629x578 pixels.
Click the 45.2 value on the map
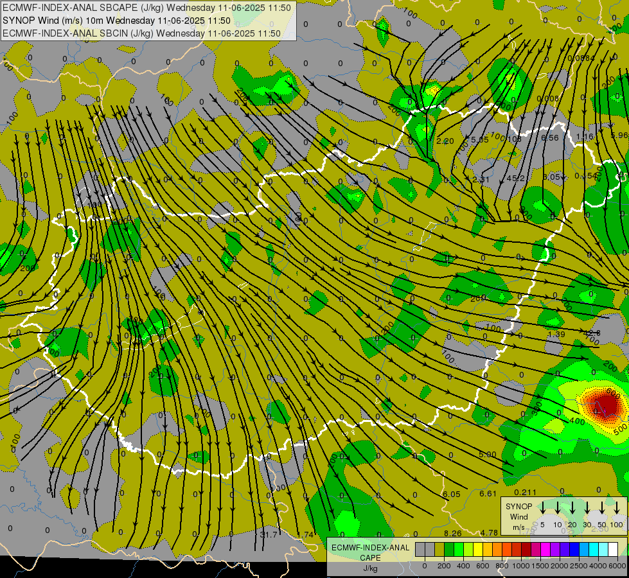click(515, 178)
